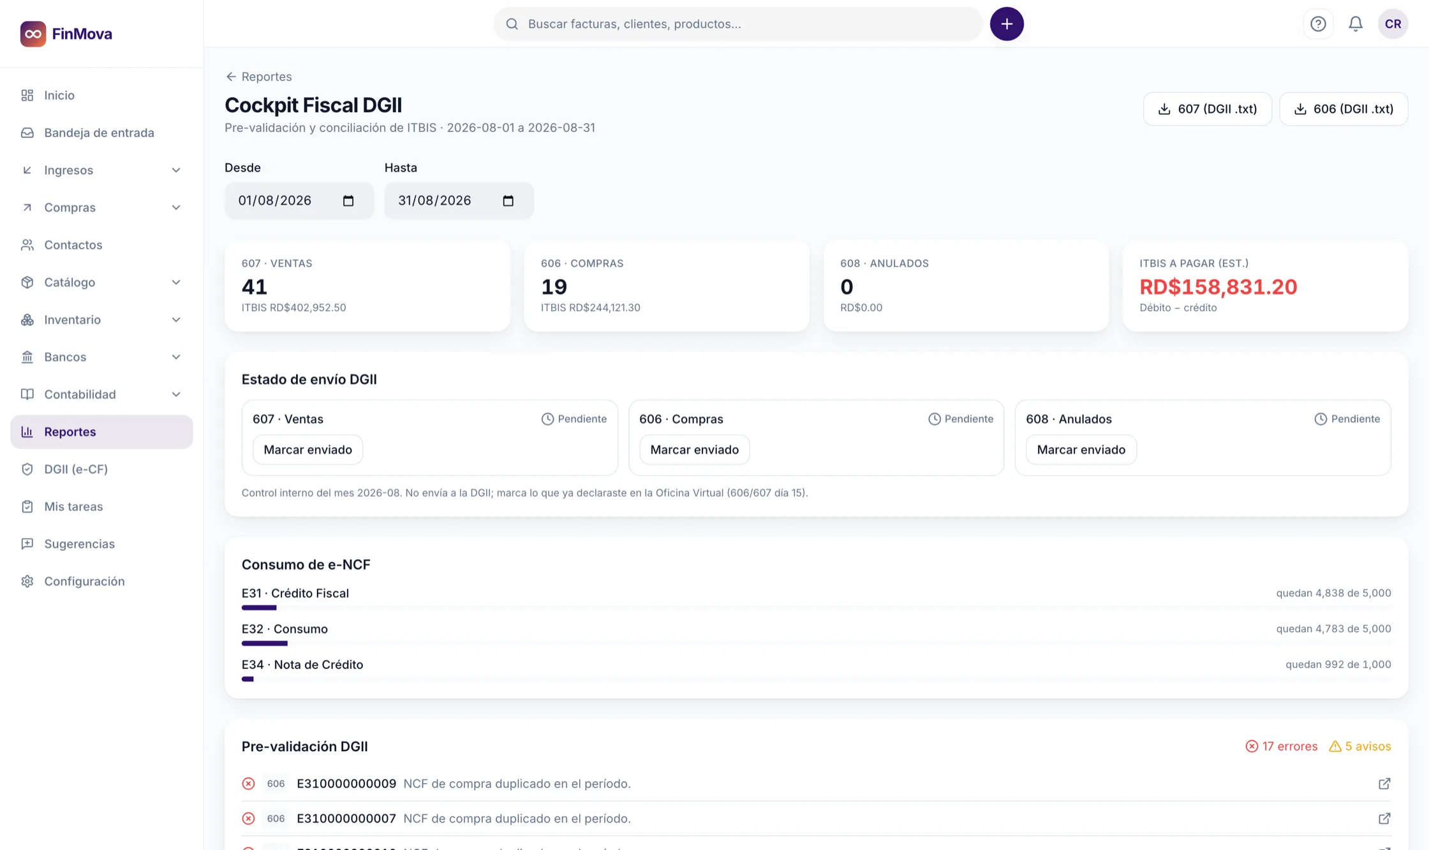Image resolution: width=1429 pixels, height=850 pixels.
Task: Go to Inicio in the sidebar
Action: pos(101,95)
